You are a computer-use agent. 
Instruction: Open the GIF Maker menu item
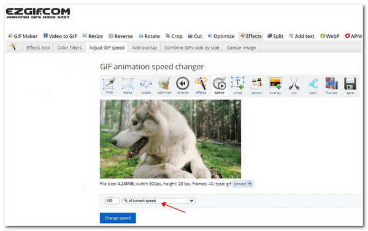point(23,36)
